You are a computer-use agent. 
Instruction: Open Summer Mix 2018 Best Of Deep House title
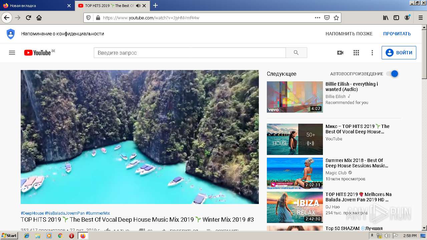point(357,163)
